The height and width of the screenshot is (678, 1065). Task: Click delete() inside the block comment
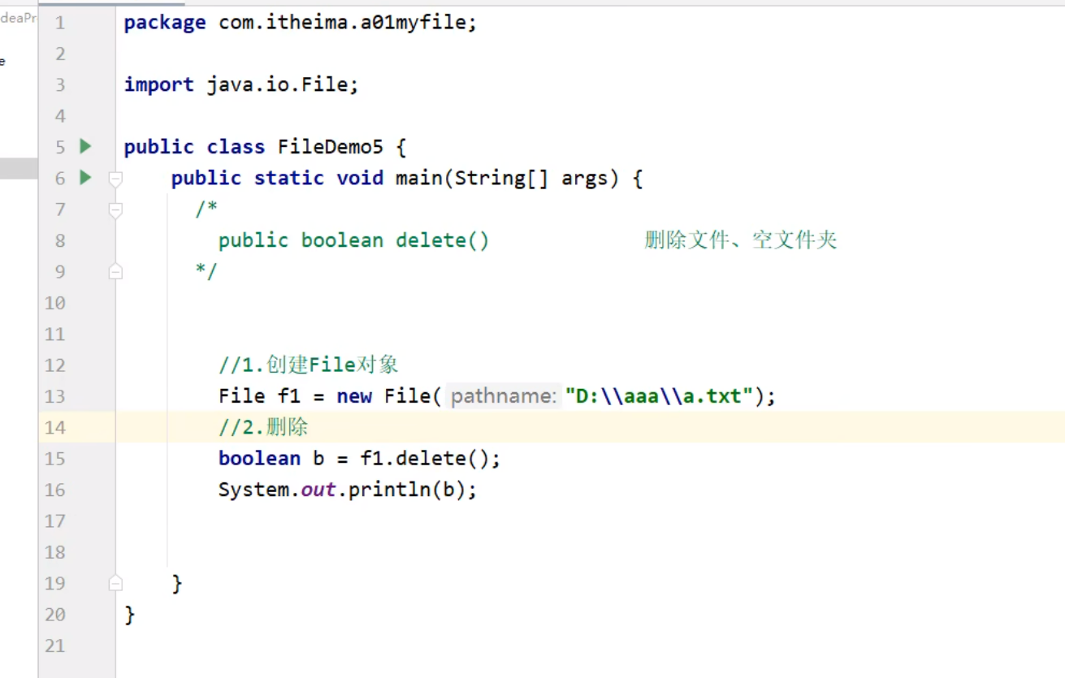click(x=443, y=240)
